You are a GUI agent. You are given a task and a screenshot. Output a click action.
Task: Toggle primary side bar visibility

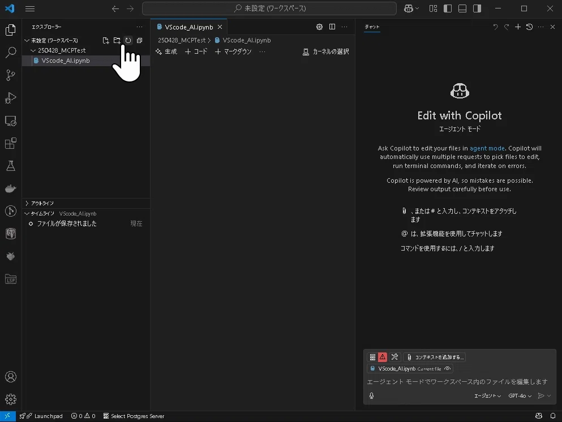coord(448,8)
